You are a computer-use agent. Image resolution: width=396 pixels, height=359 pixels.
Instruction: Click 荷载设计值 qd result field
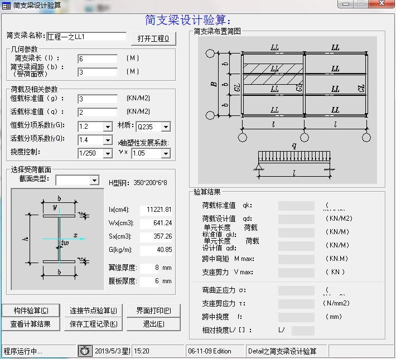coord(296,219)
